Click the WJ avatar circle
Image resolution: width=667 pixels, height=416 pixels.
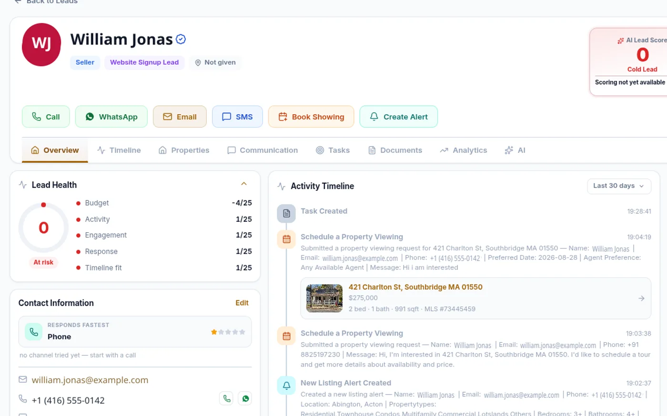pos(41,44)
